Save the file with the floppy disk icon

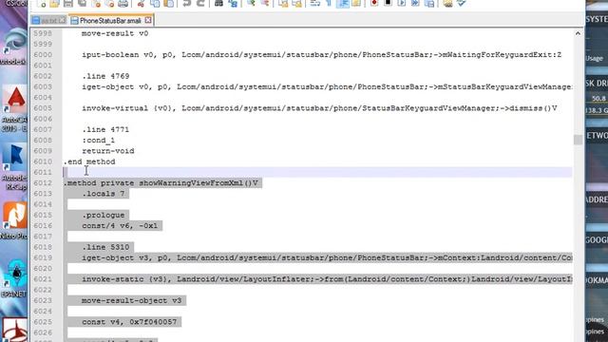[x=68, y=4]
